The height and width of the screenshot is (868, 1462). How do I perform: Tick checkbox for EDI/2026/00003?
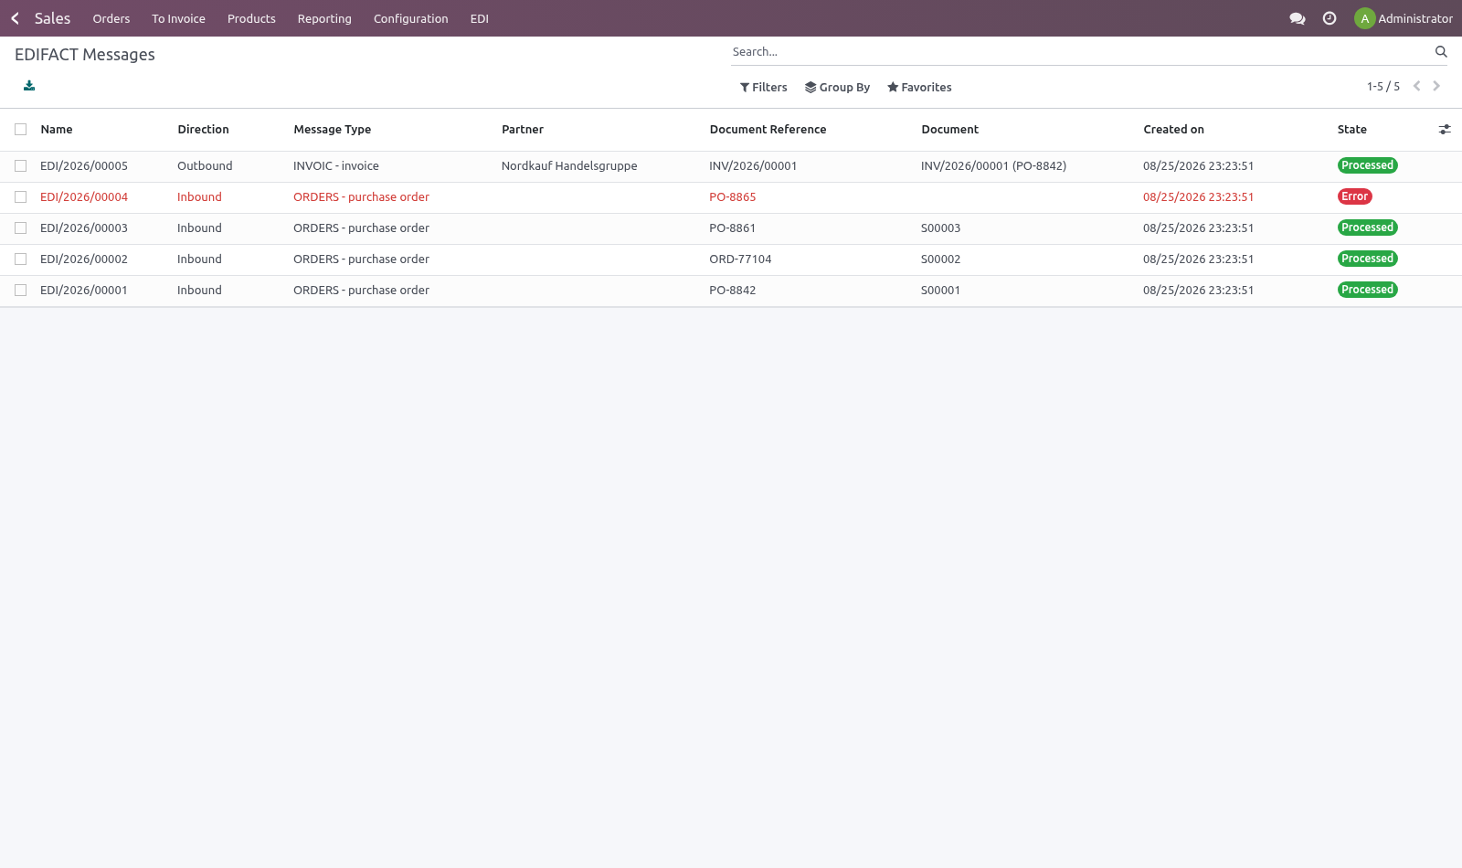pyautogui.click(x=20, y=228)
